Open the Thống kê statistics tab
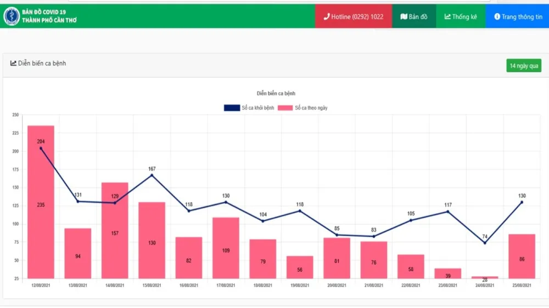 click(461, 16)
